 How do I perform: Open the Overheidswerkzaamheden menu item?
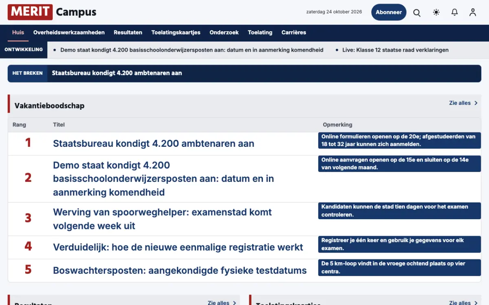tap(69, 33)
